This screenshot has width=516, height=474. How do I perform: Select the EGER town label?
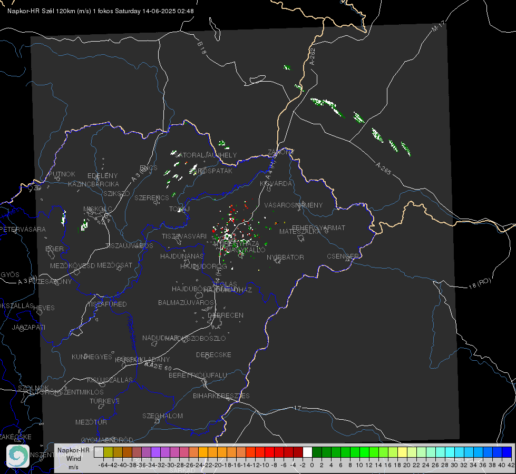tap(55, 249)
